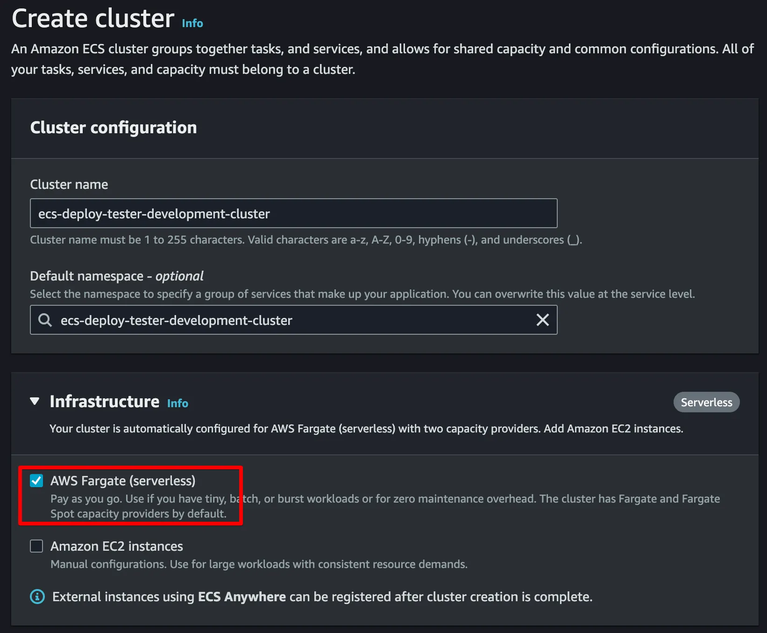Screen dimensions: 767x633
Task: Click the Serverless badge
Action: click(x=706, y=403)
